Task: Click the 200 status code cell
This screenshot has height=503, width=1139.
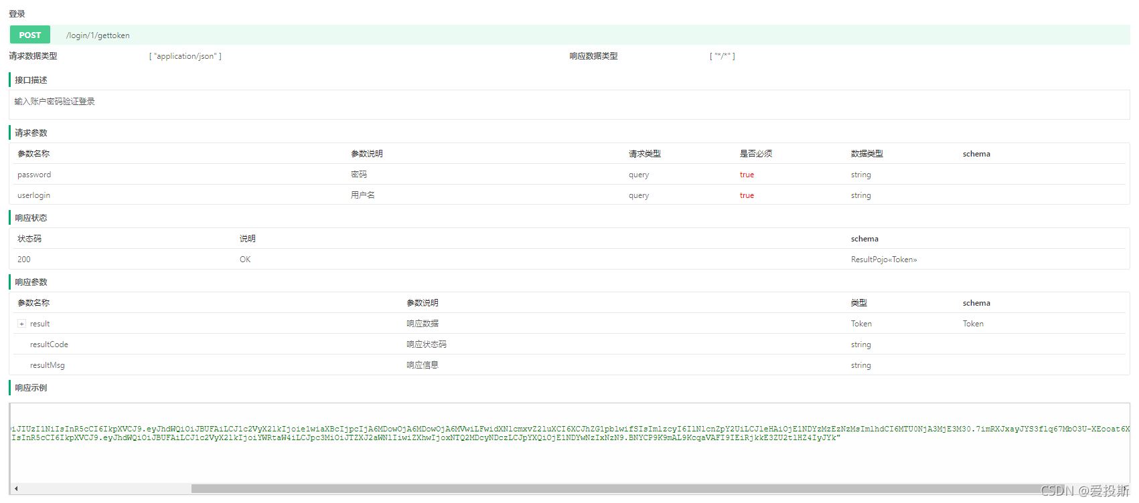Action: (x=24, y=260)
